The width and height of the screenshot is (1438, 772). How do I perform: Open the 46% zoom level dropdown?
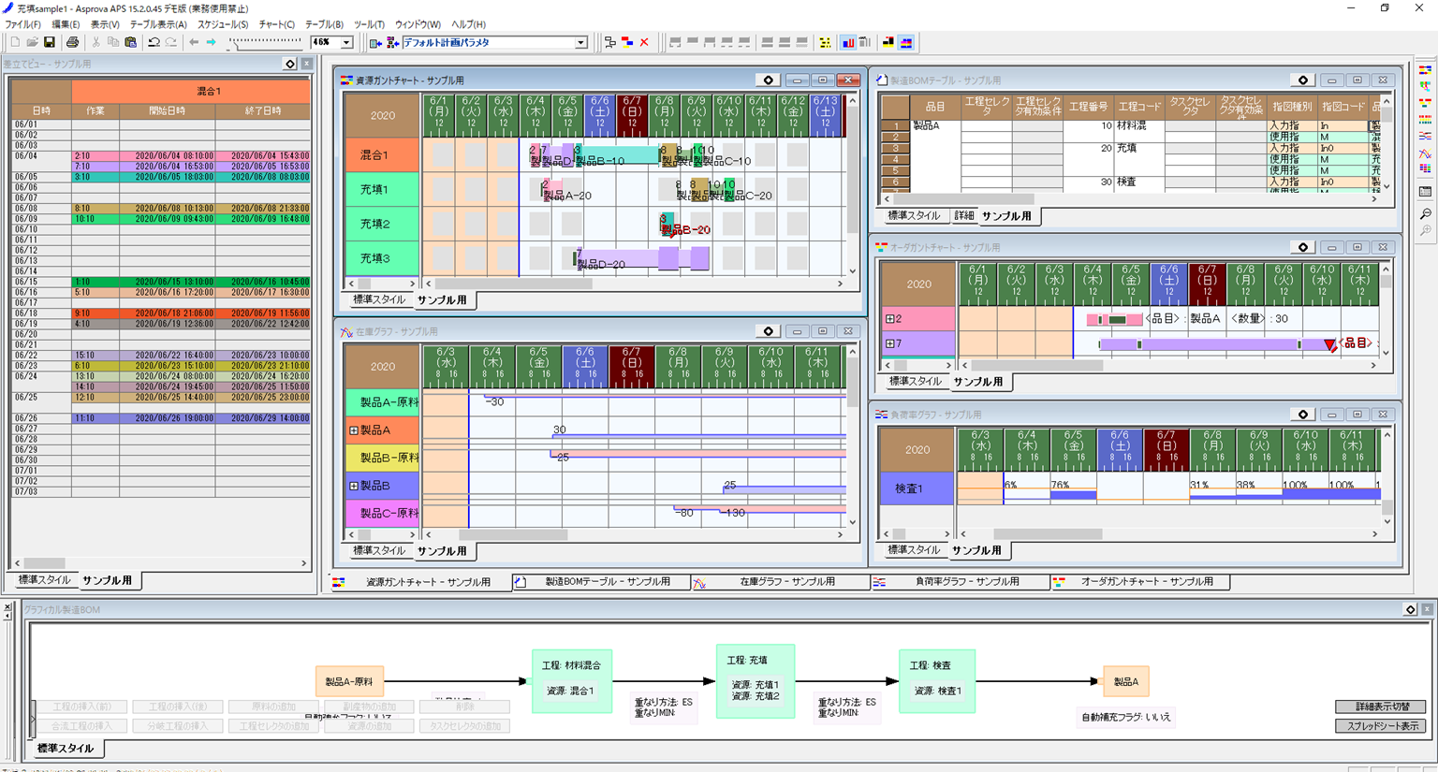tap(346, 42)
